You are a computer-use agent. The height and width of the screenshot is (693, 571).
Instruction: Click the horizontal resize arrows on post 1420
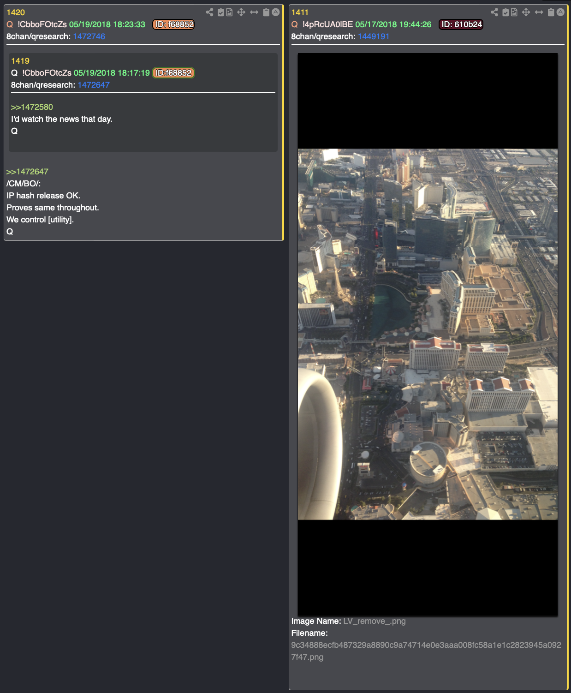[254, 12]
